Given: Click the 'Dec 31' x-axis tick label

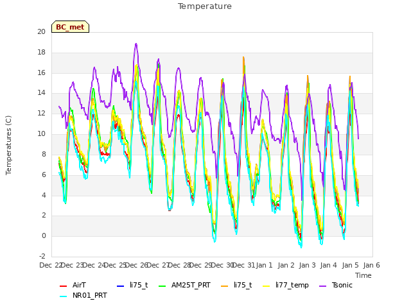Looking at the screenshot, I should point(243,265).
